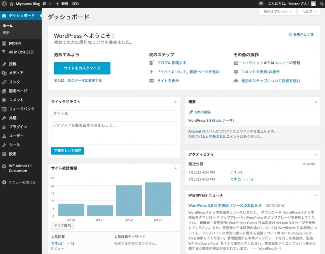Click the プラグイン plug icon
Image resolution: width=325 pixels, height=254 pixels.
(4, 127)
